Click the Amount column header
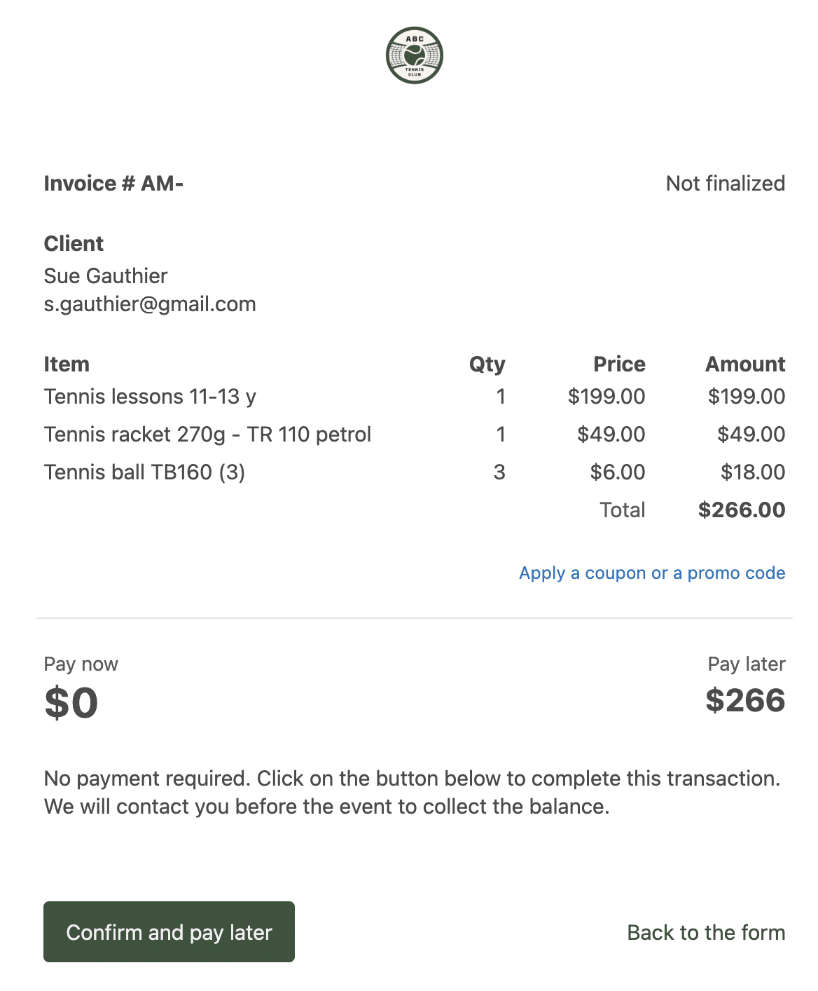The height and width of the screenshot is (991, 818). [745, 364]
